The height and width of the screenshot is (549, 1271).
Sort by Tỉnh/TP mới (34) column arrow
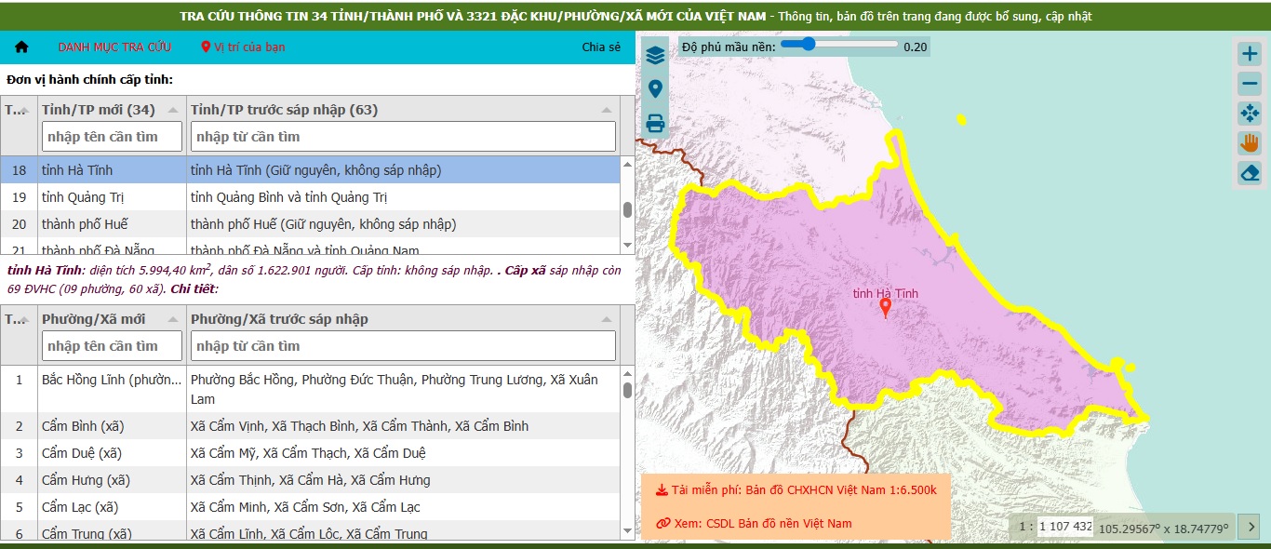pyautogui.click(x=173, y=110)
